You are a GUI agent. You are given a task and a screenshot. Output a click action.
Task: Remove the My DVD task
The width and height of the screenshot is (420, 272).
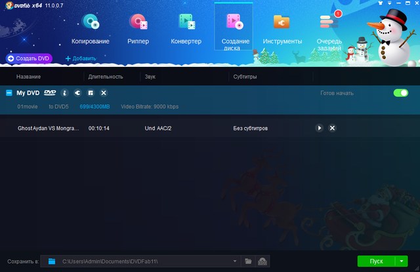click(104, 93)
